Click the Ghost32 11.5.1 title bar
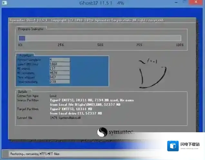This screenshot has width=205, height=160. pyautogui.click(x=97, y=3)
